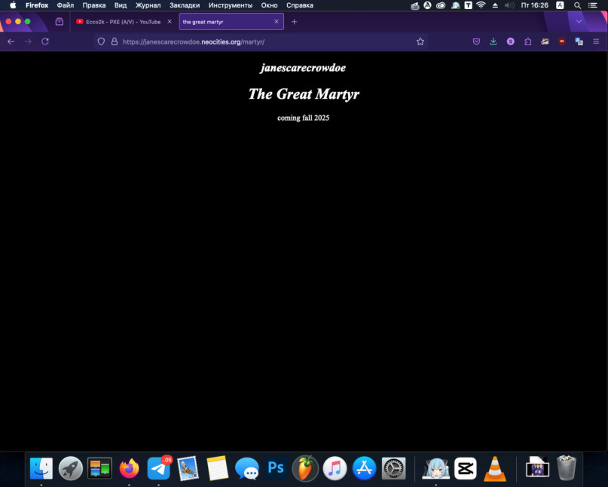
Task: Open Creative Cloud menu bar icon
Action: (441, 5)
